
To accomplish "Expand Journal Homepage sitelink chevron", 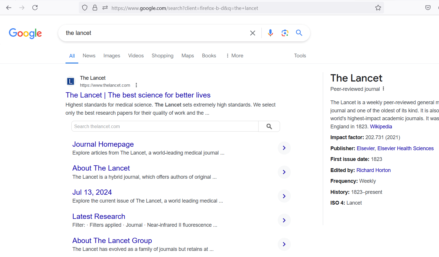I will 284,148.
